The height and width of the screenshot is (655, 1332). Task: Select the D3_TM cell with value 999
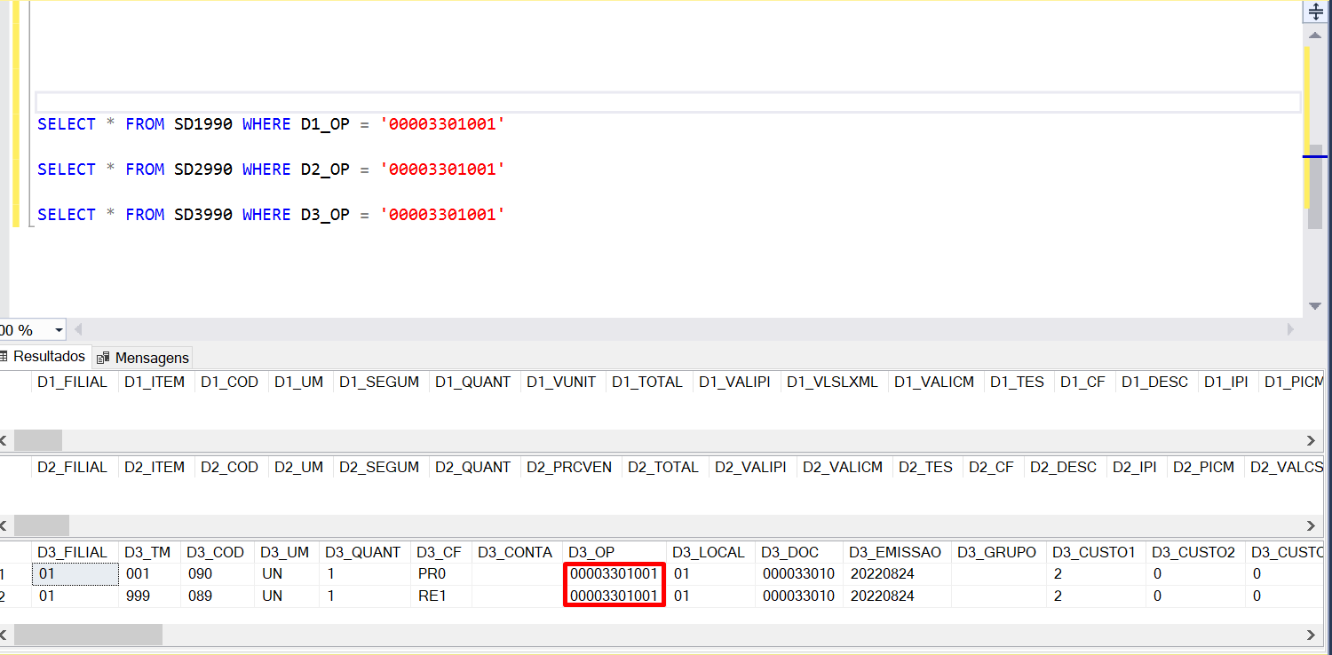tap(149, 596)
